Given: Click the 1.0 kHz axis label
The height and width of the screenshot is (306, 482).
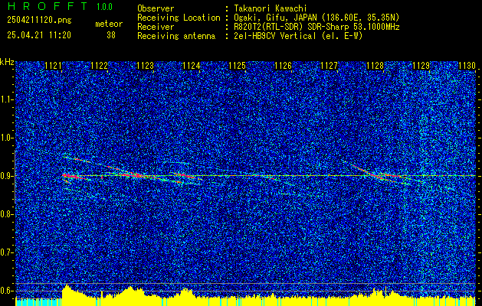Looking at the screenshot, I should tap(6, 138).
